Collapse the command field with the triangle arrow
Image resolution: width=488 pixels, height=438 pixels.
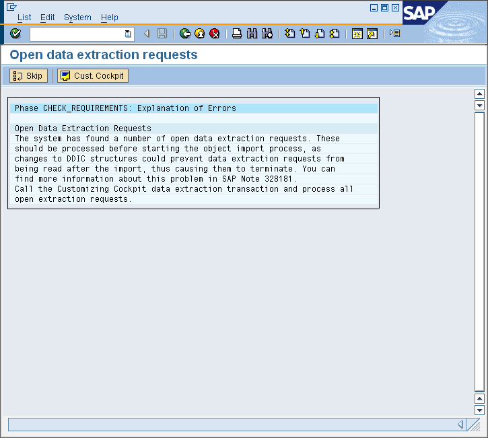pos(147,33)
